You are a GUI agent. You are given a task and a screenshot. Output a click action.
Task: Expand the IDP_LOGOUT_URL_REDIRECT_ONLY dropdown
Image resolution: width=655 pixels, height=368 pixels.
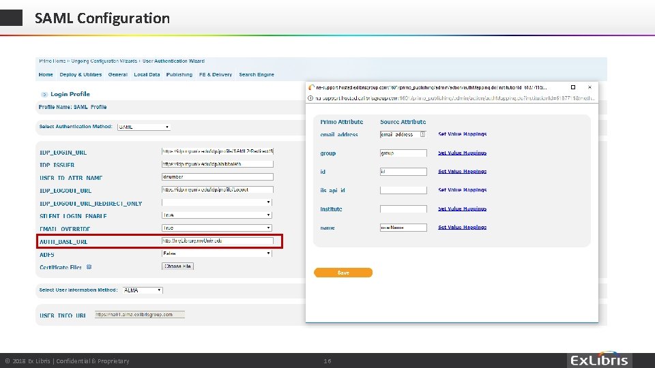(217, 202)
